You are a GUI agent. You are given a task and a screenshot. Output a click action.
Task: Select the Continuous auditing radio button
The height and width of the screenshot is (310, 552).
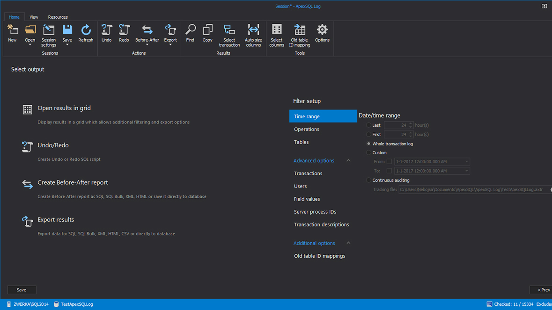368,180
